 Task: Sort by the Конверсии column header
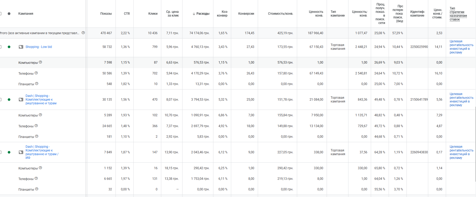click(246, 14)
